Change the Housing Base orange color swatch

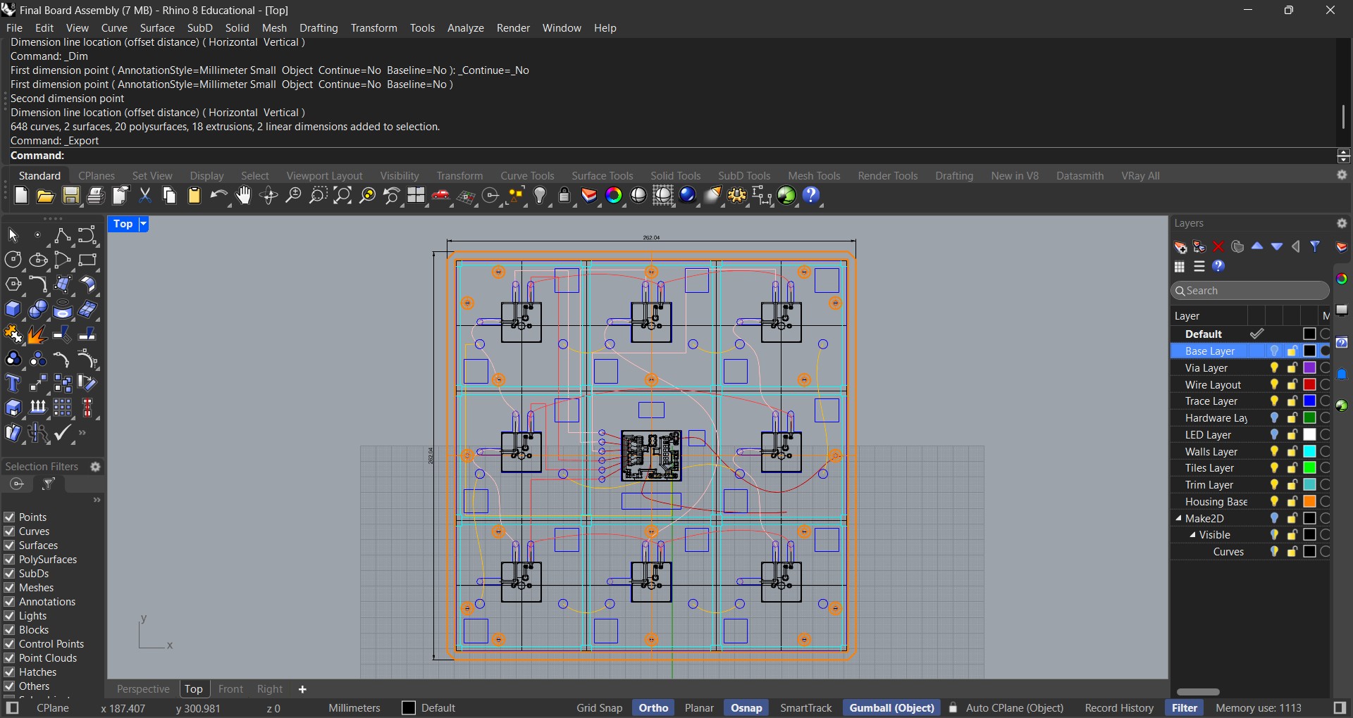tap(1309, 501)
